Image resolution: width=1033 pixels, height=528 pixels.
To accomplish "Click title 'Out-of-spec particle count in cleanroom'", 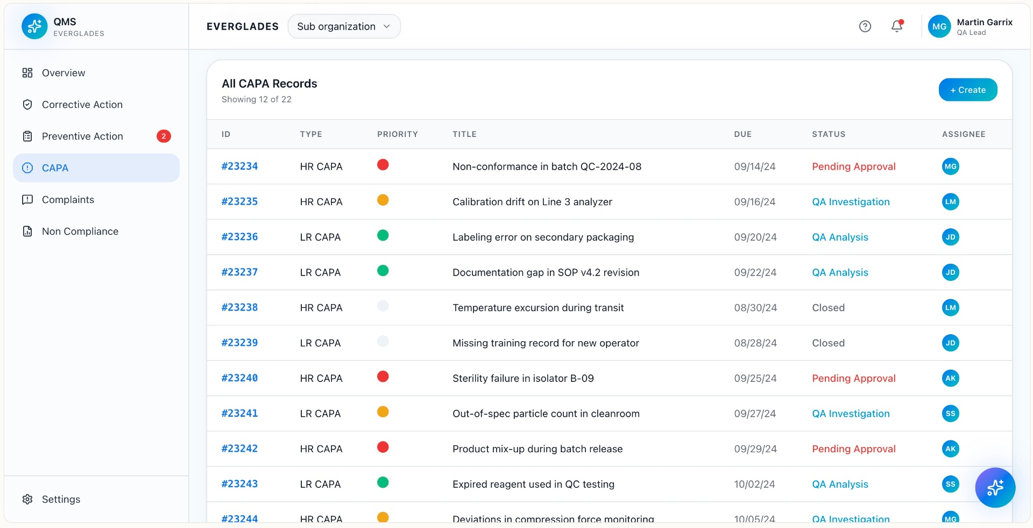I will click(x=546, y=414).
